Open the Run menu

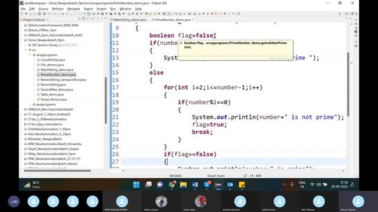(113, 9)
